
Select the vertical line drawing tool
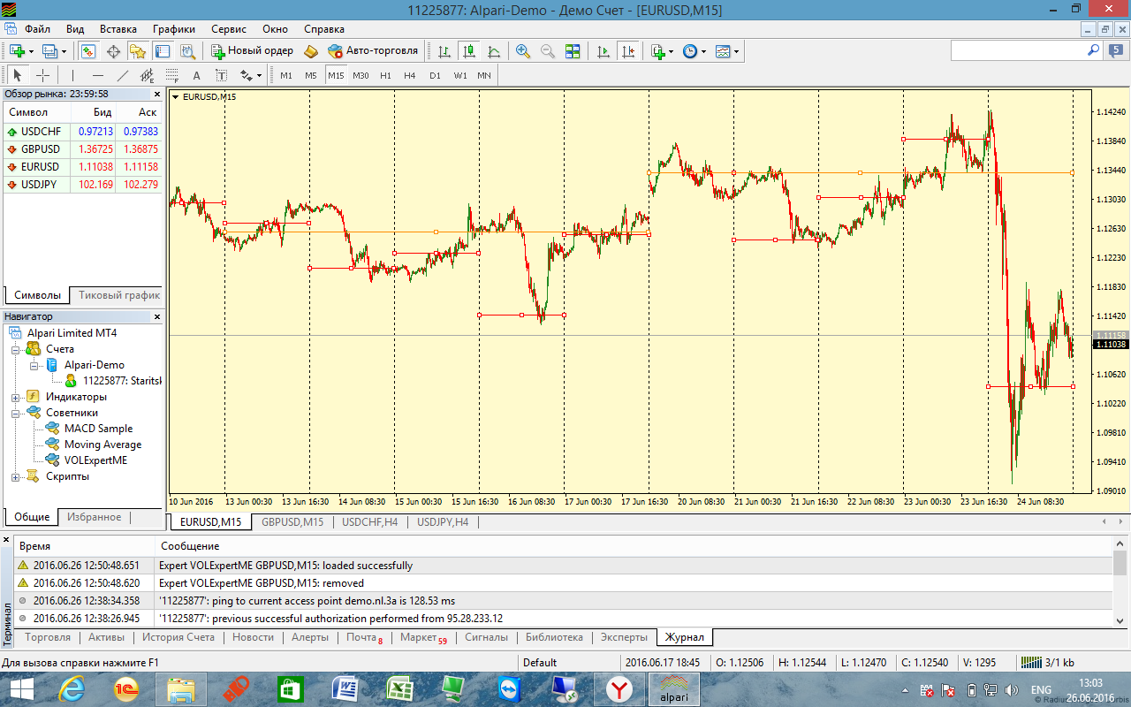point(72,75)
